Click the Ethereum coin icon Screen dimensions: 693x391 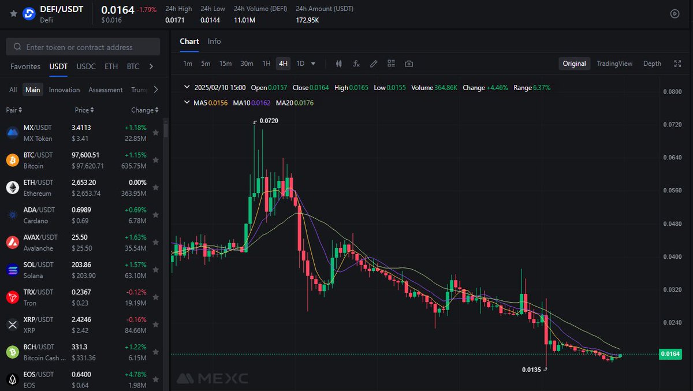13,188
